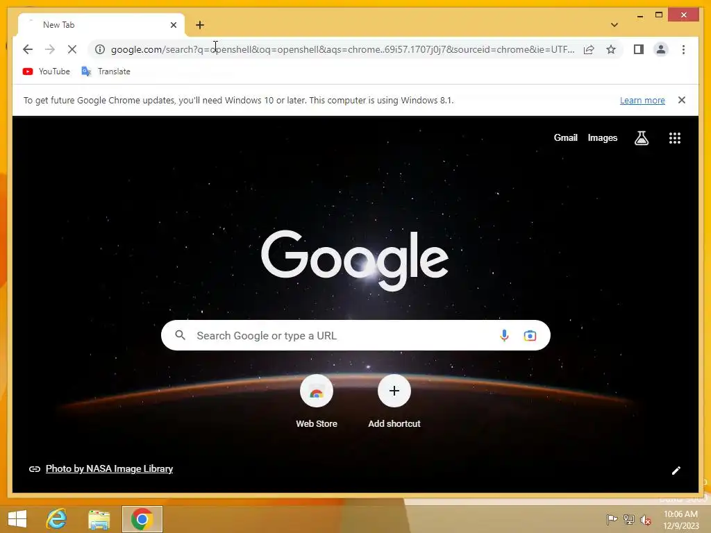Click the muted volume tray icon
The image size is (711, 533).
click(x=646, y=519)
